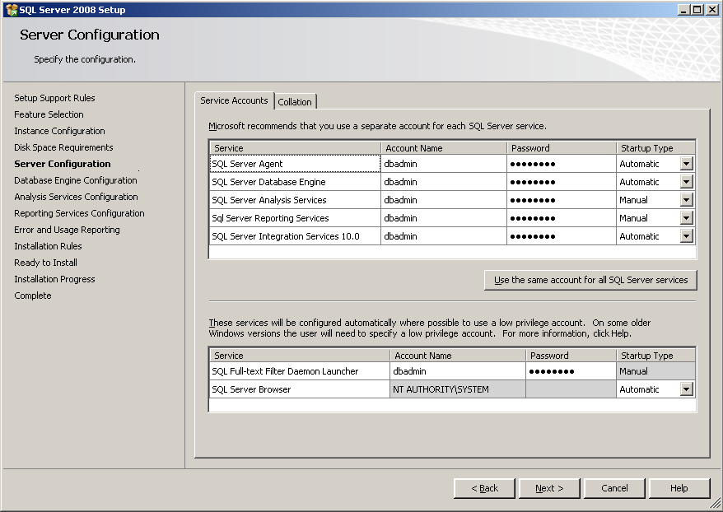Close the SQL Server 2008 Setup window

(711, 10)
